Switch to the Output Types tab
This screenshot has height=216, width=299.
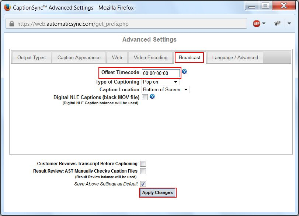click(x=31, y=57)
